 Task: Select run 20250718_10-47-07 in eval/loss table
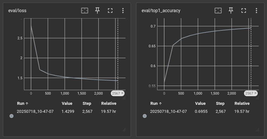point(35,112)
